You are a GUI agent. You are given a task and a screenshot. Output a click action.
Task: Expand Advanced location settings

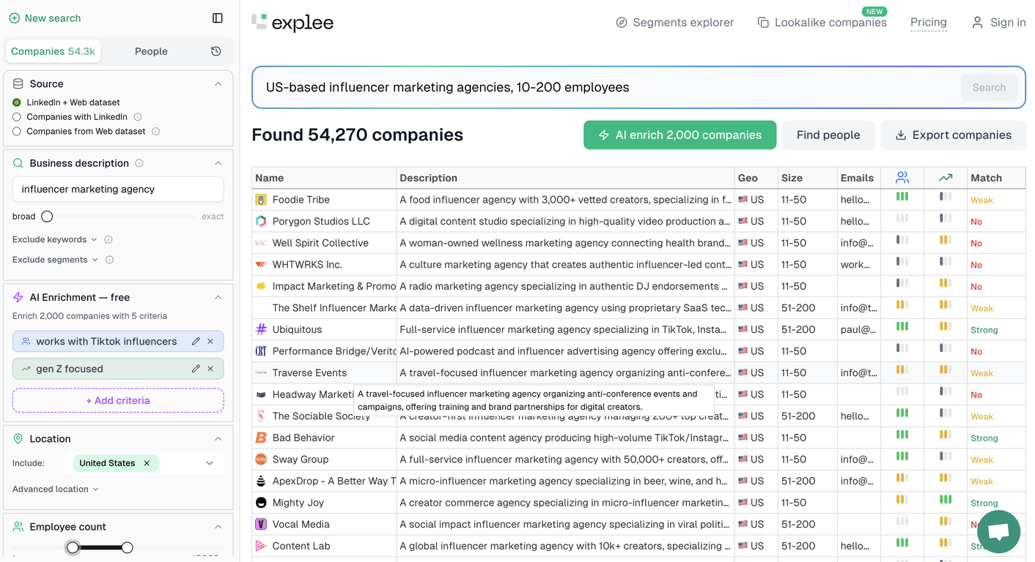pos(55,489)
